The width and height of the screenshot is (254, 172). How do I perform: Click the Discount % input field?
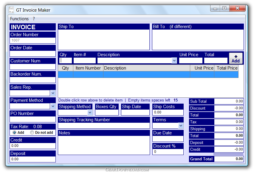(x=168, y=152)
